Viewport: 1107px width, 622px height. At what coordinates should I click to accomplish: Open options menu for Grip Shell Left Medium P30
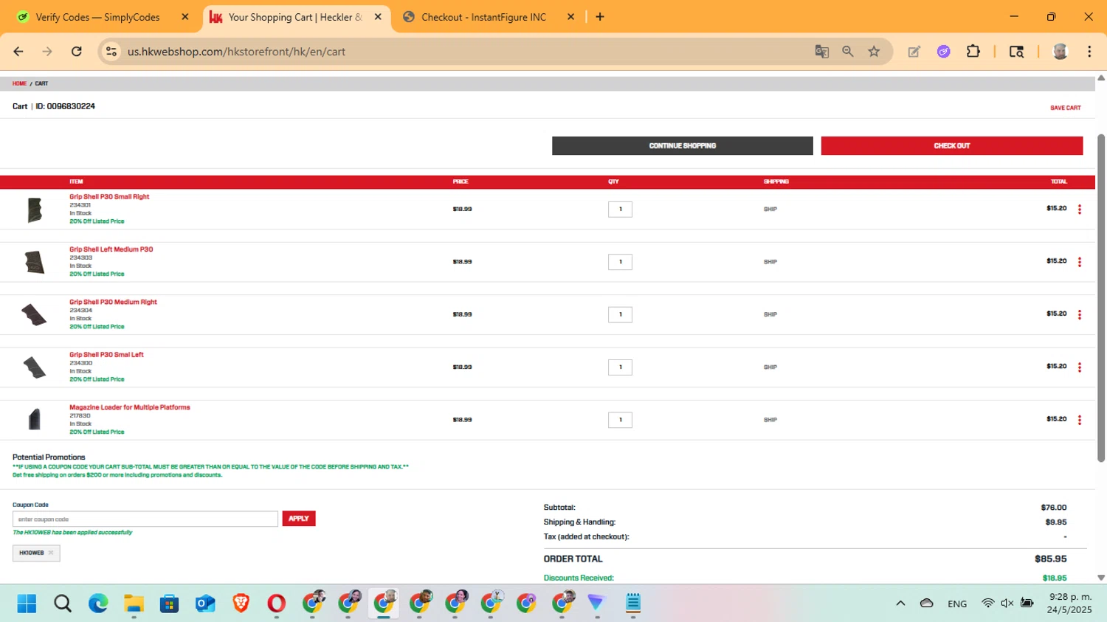[1079, 262]
